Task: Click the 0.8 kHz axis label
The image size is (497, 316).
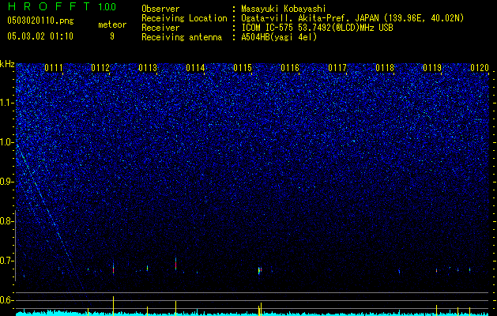Action: pos(6,221)
